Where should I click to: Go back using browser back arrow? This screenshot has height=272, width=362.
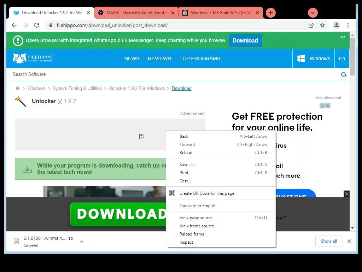click(x=14, y=25)
